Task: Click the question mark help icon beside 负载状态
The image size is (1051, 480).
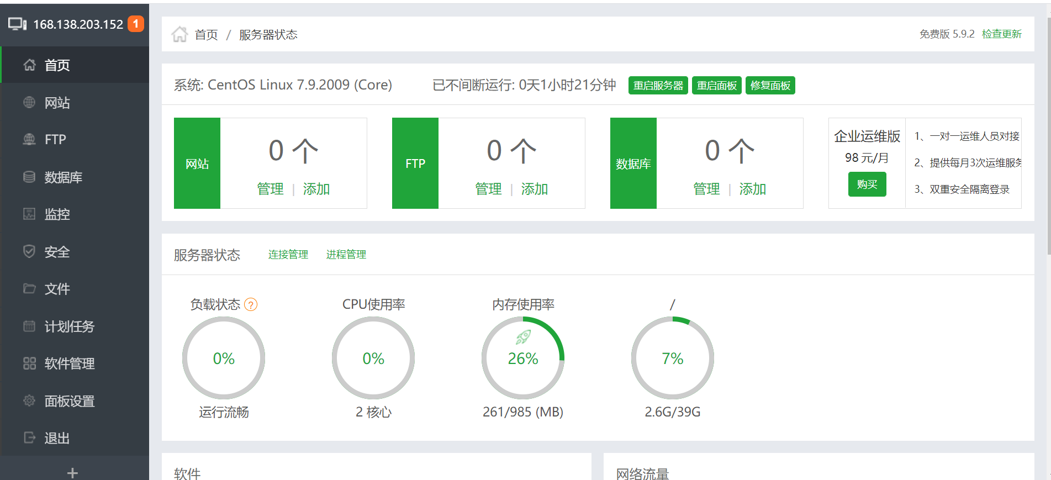Action: pyautogui.click(x=251, y=304)
